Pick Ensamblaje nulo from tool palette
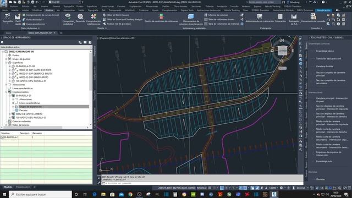 point(324,161)
